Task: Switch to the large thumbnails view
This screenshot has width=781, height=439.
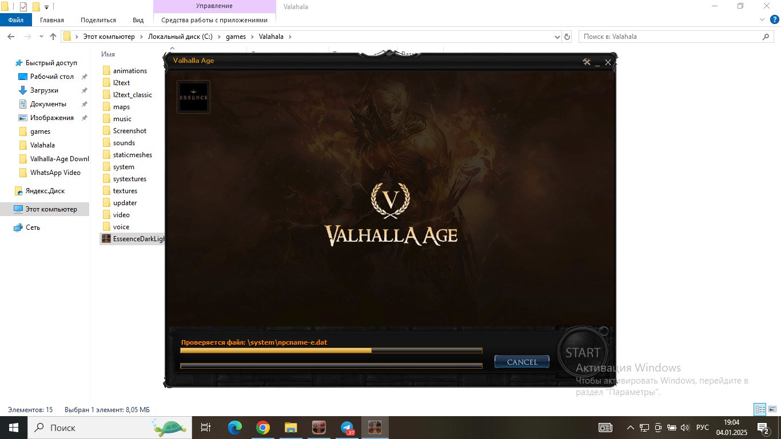Action: tap(771, 409)
